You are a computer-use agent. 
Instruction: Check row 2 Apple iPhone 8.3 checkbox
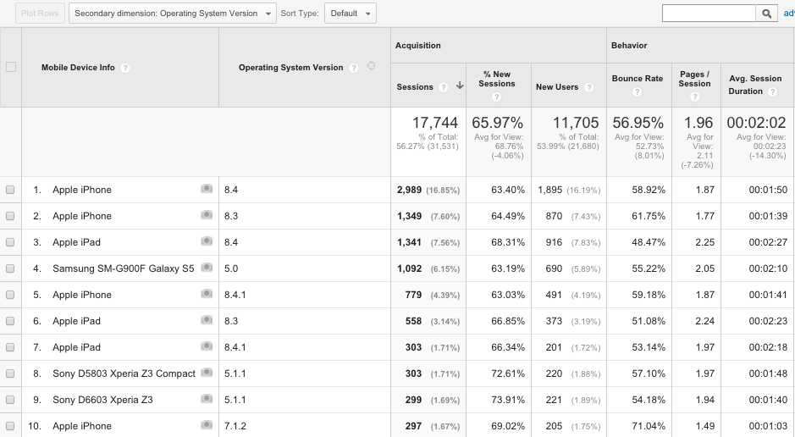coord(10,216)
